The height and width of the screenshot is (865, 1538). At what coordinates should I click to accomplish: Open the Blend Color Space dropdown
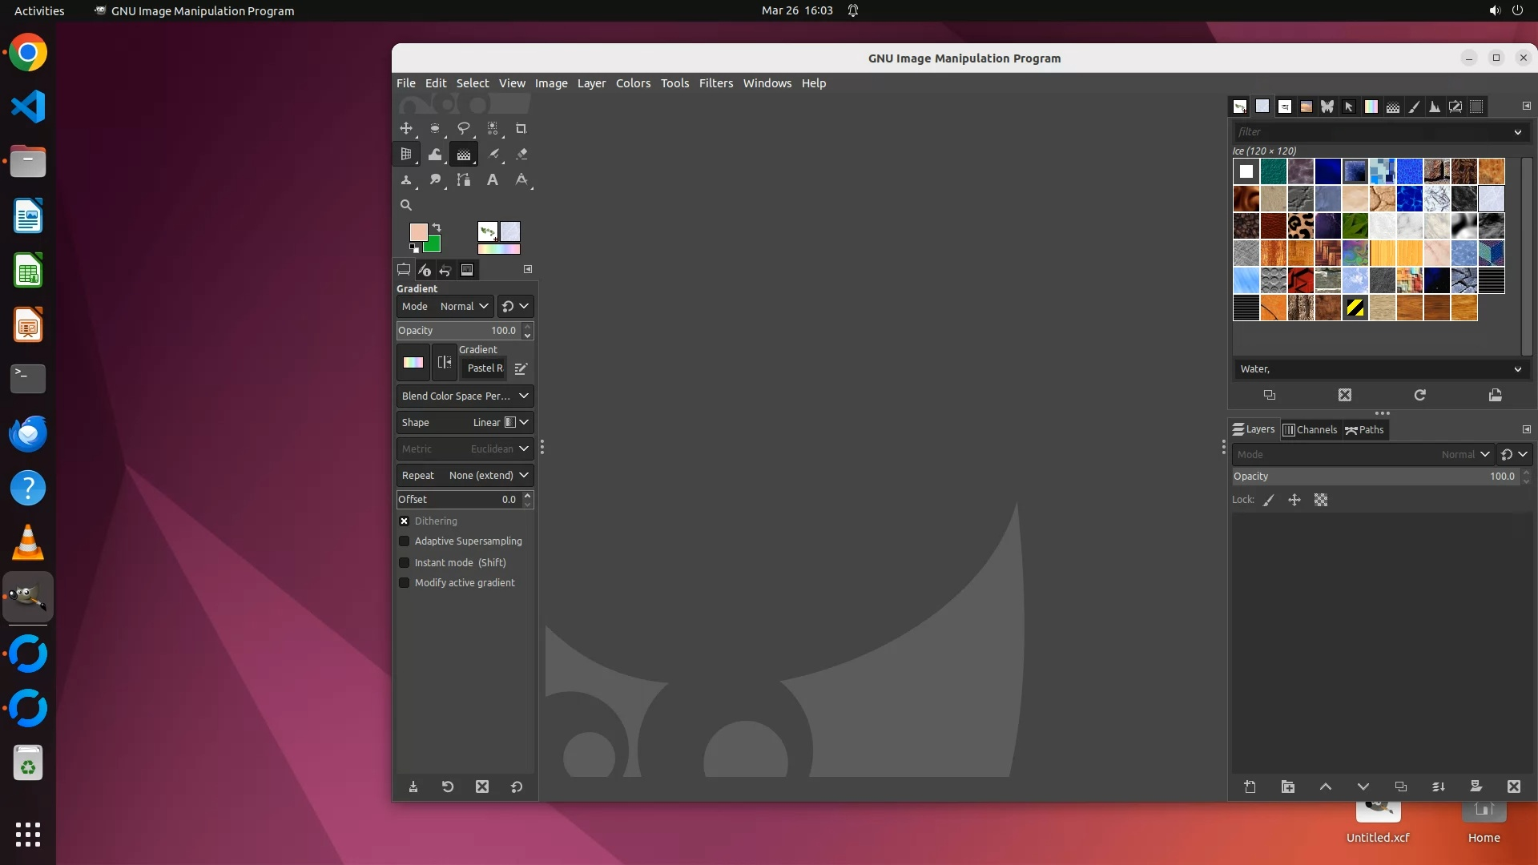click(x=465, y=396)
